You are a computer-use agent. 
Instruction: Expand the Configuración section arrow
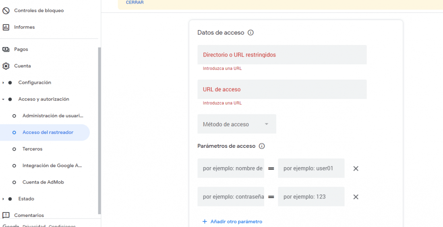pos(3,83)
